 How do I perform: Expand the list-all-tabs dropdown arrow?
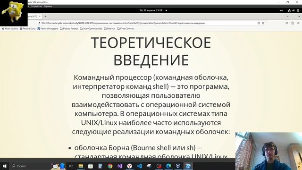(x=287, y=17)
